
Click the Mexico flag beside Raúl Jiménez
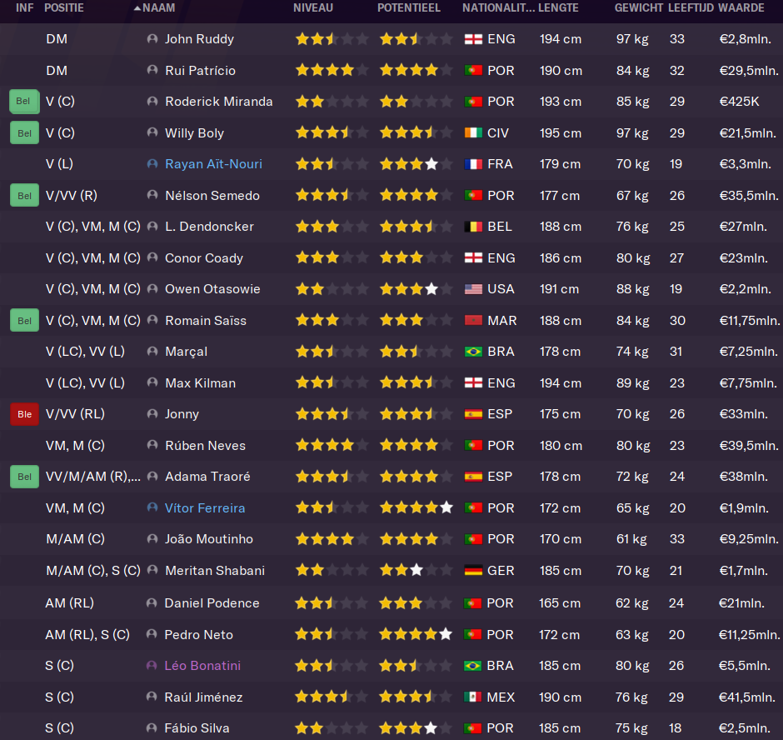[472, 697]
